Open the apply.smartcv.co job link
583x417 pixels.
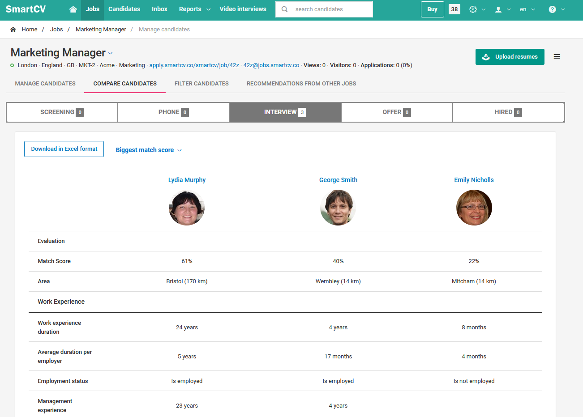[194, 65]
